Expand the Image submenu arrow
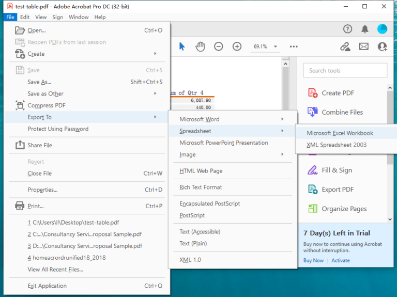Image resolution: width=397 pixels, height=297 pixels. click(282, 154)
